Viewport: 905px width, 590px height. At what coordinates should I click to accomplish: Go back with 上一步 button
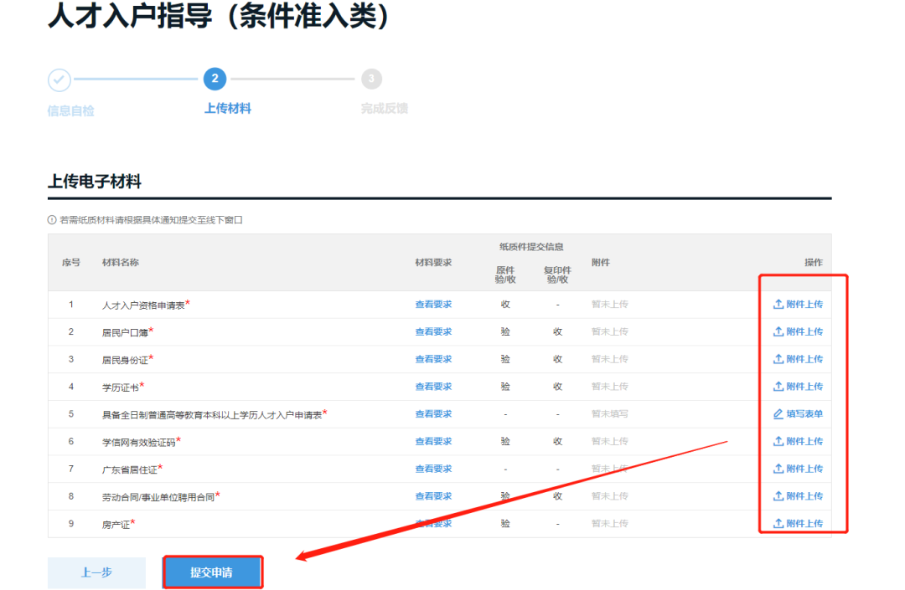pyautogui.click(x=96, y=572)
